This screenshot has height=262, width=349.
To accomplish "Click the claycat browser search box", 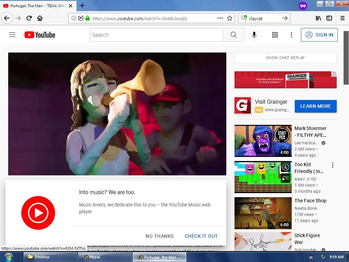I will click(x=264, y=18).
